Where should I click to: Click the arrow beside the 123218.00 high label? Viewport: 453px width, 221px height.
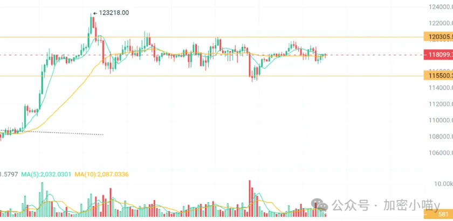click(x=95, y=13)
